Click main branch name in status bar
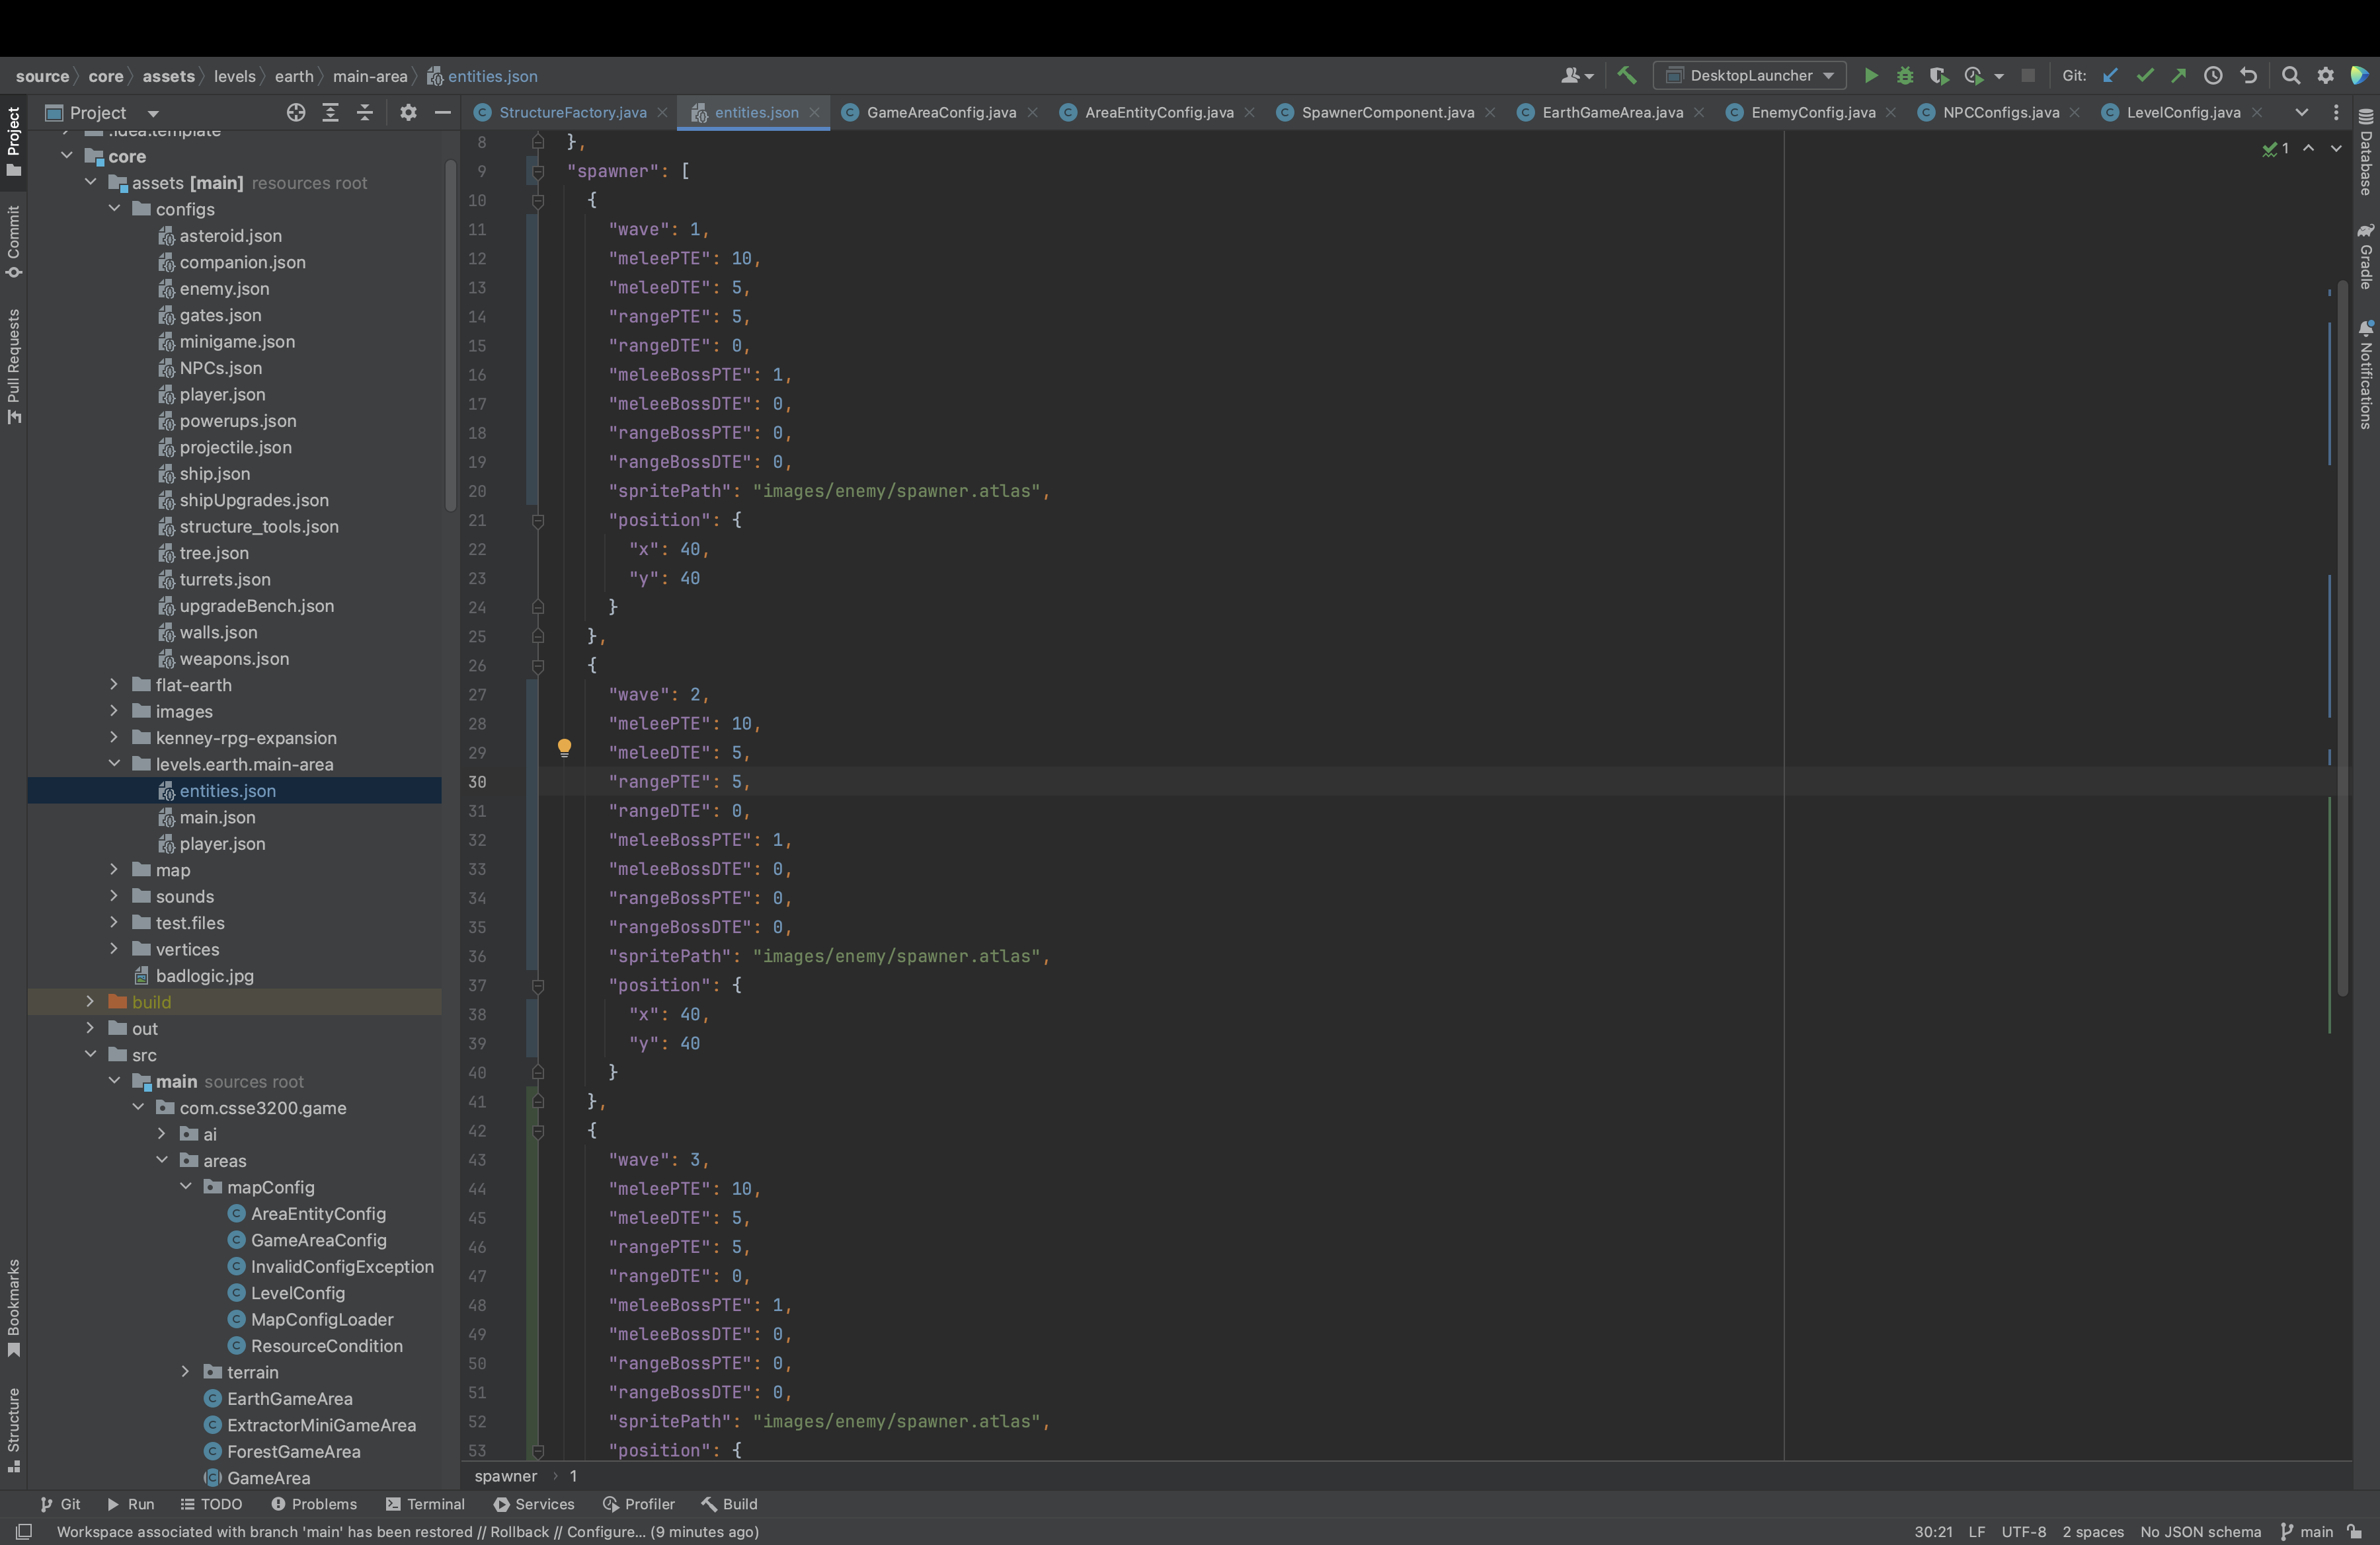This screenshot has height=1545, width=2380. click(x=2316, y=1531)
